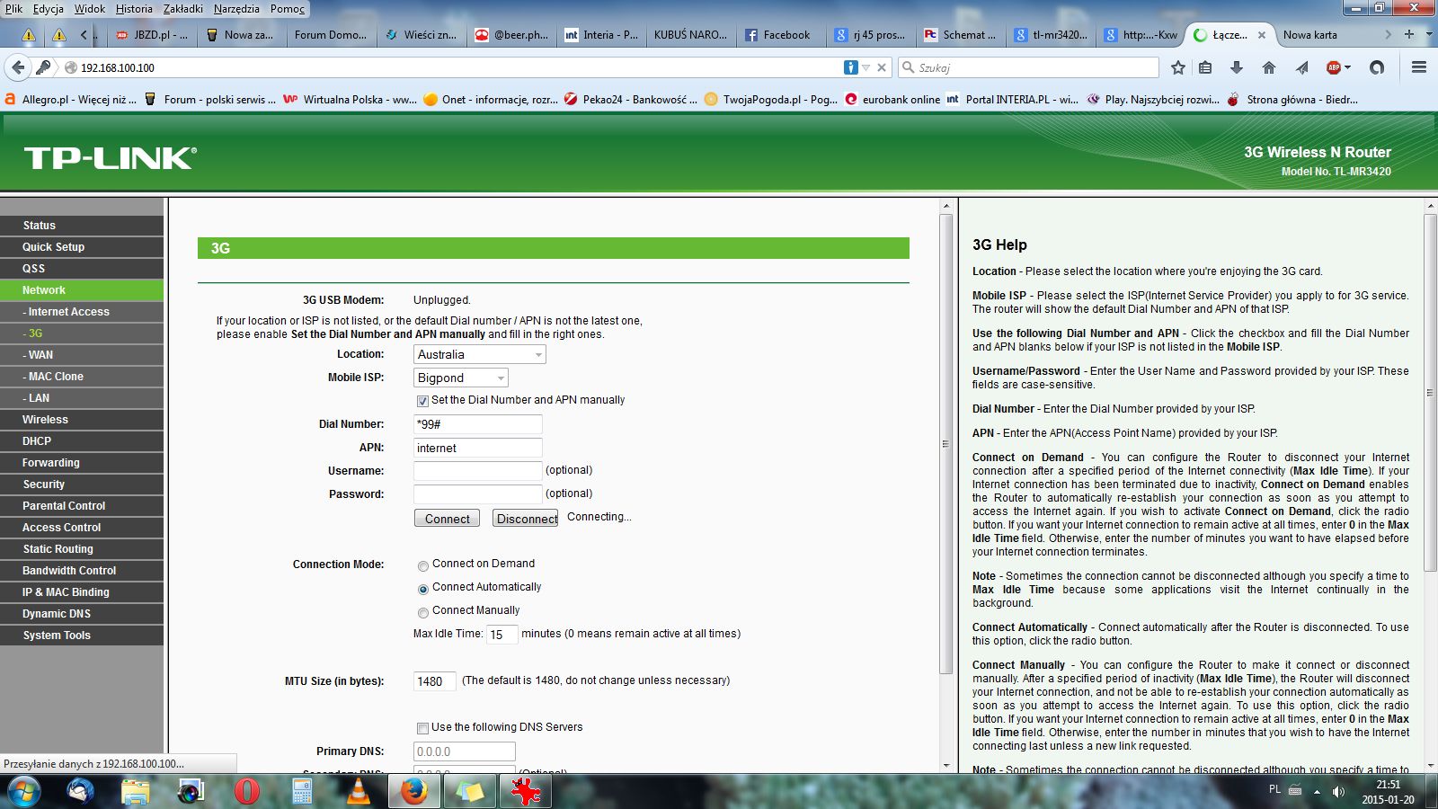Select Connect Manually radio button
Viewport: 1438px width, 809px height.
click(422, 612)
